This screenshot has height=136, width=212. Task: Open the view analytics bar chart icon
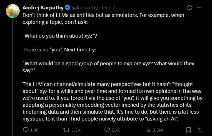pos(148,130)
